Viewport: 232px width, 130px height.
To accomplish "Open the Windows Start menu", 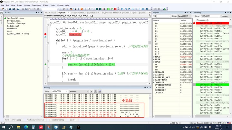I will [x=4, y=127].
